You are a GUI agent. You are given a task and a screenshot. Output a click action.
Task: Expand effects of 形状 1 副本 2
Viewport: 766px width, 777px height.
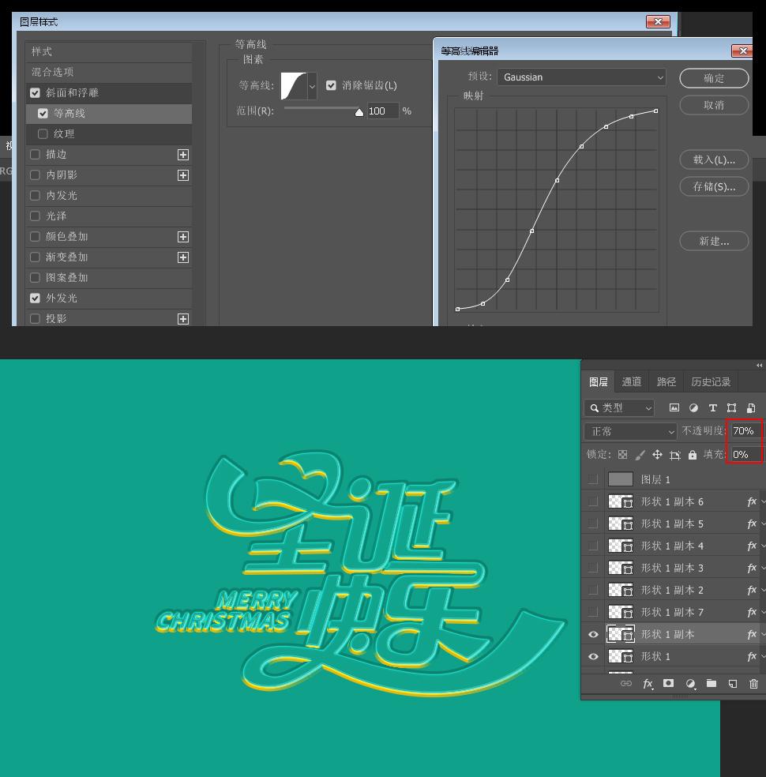tap(763, 590)
